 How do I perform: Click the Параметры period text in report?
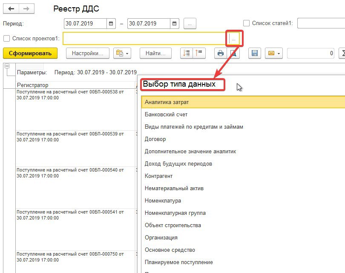pos(77,72)
